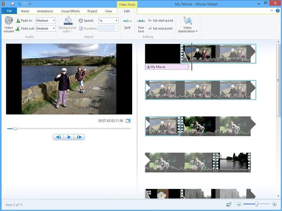Click the Play button
Viewport: 282px width, 211px height.
(x=69, y=137)
